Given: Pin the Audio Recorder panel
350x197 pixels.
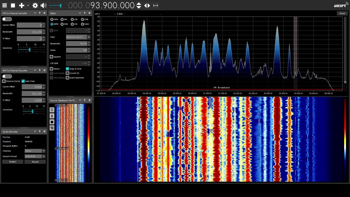Looking at the screenshot, I should [x=40, y=132].
